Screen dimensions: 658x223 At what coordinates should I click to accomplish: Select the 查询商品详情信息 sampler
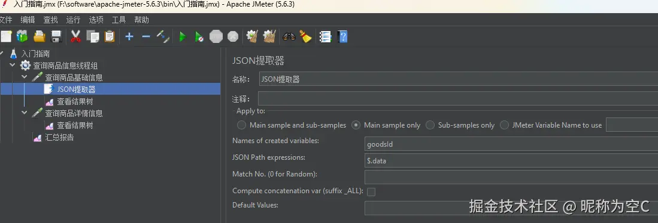click(74, 113)
